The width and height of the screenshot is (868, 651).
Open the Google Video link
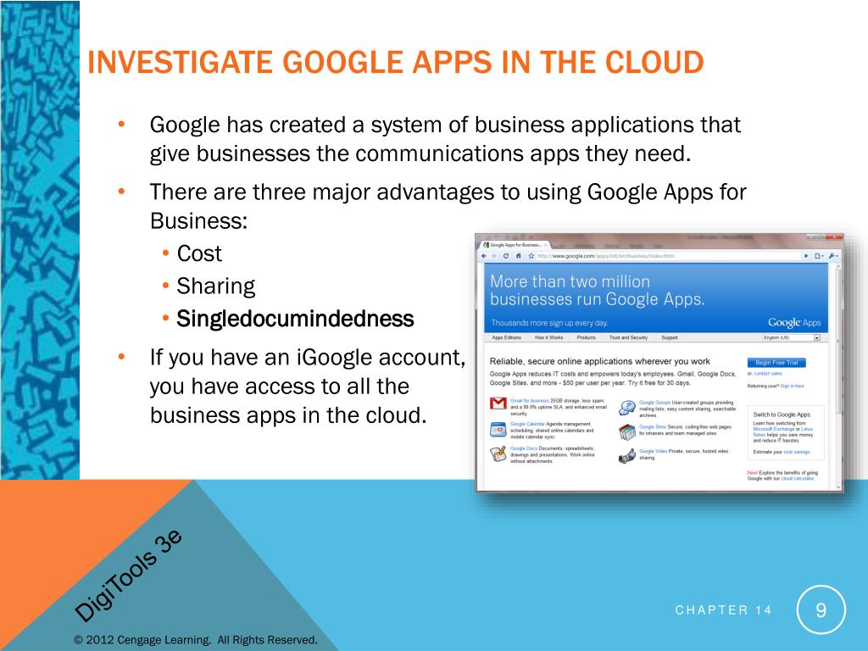[654, 451]
